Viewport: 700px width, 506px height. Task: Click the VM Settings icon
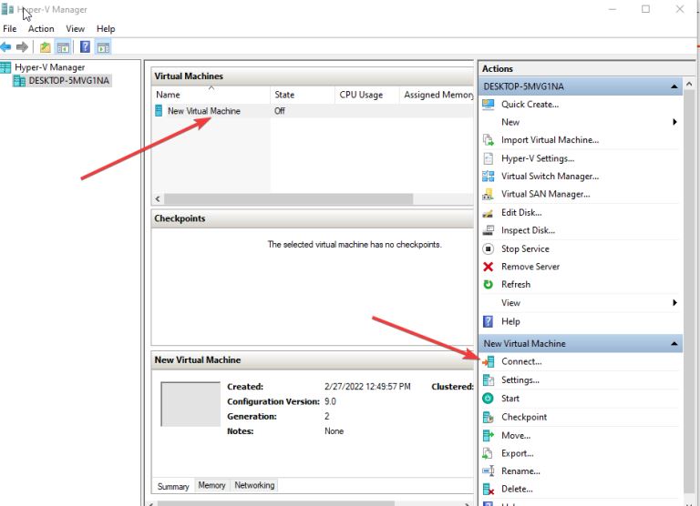489,380
